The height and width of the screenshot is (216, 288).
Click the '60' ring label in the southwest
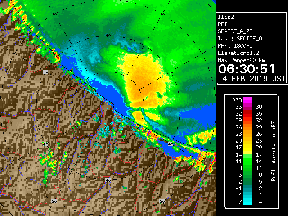(x=54, y=201)
